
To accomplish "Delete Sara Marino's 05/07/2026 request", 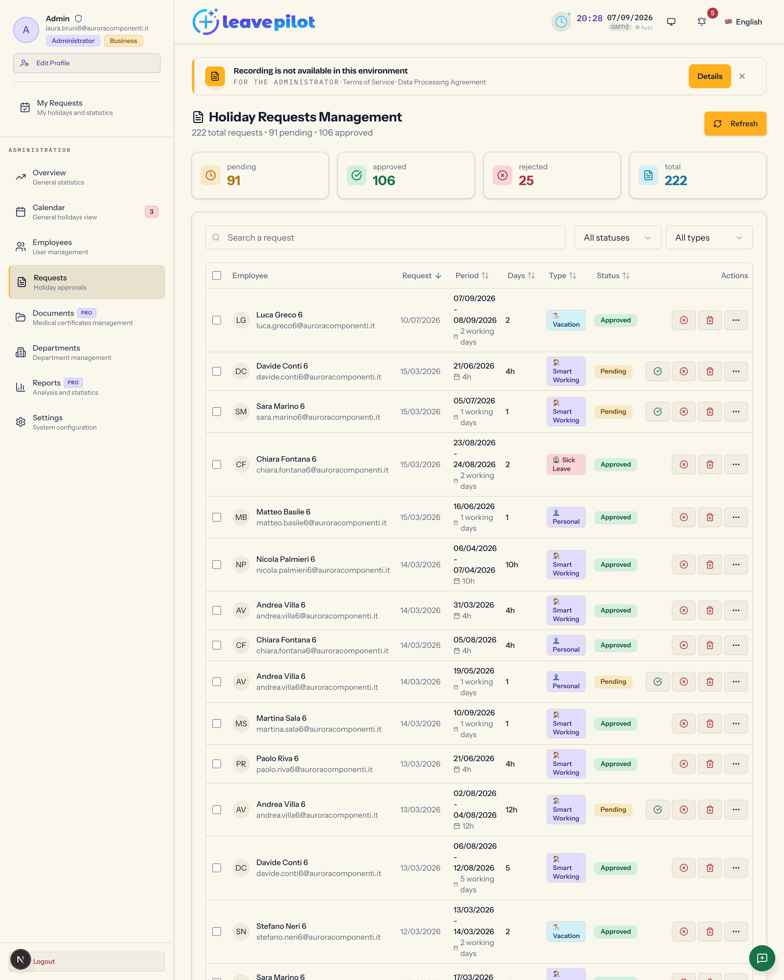I will pyautogui.click(x=709, y=411).
